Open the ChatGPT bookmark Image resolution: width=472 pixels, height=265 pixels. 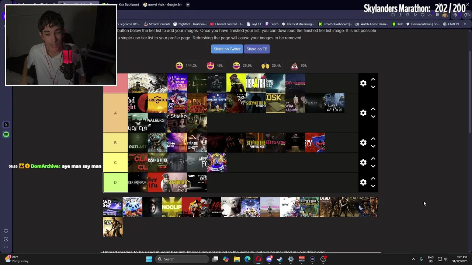(x=451, y=24)
